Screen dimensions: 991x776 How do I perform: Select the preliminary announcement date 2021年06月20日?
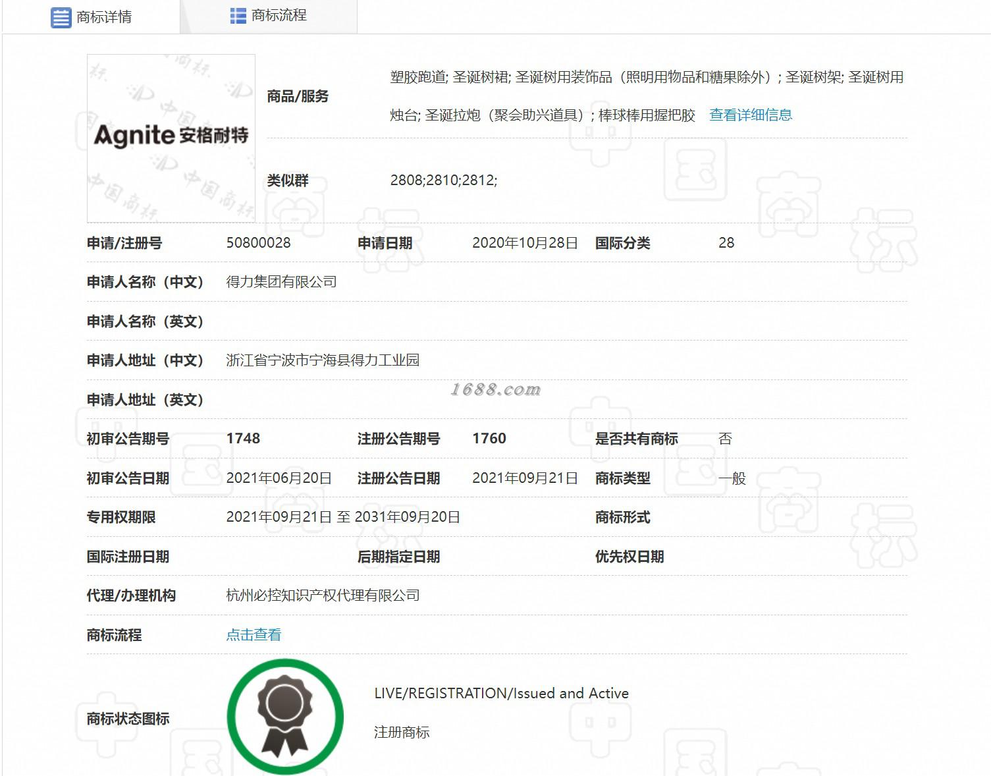click(279, 478)
